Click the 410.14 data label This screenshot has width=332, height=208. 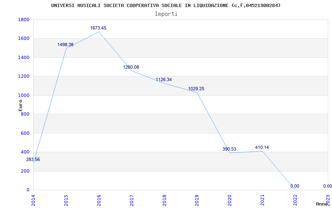click(x=262, y=147)
